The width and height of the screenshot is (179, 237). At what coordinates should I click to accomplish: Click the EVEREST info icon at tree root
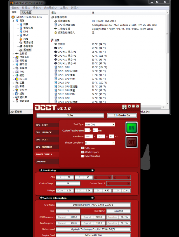coord(13,17)
